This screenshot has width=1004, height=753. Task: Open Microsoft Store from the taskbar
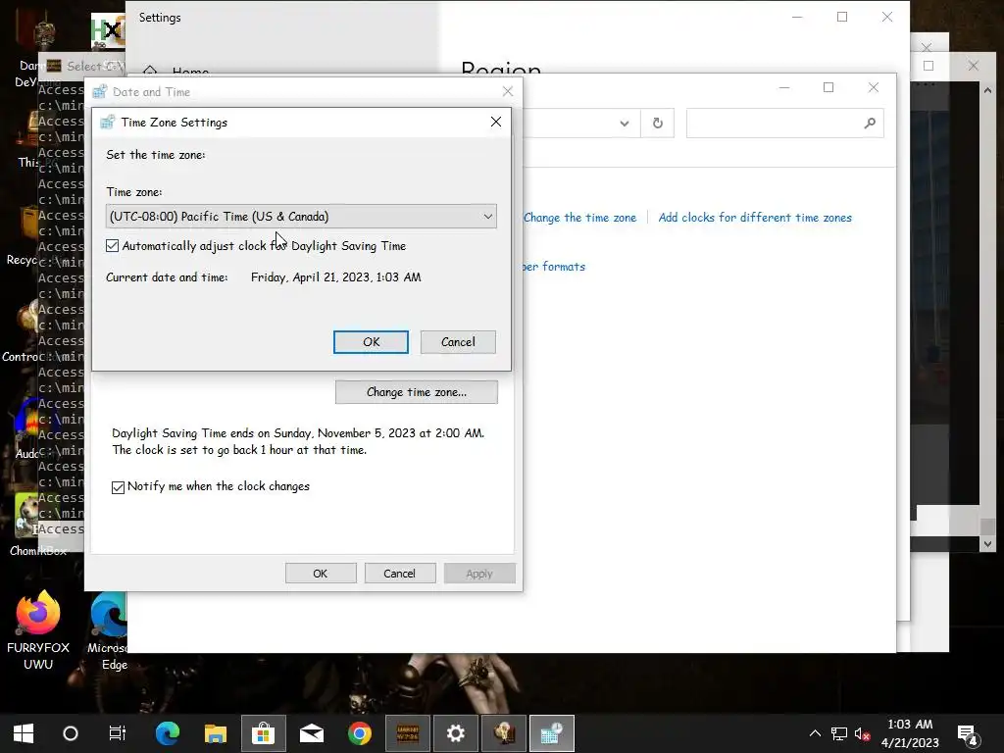pos(263,733)
